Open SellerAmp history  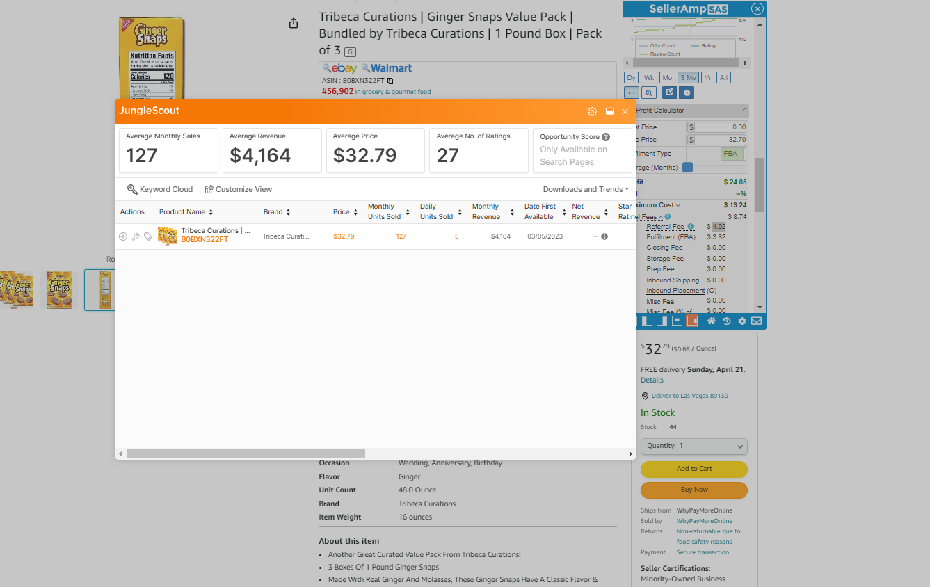[727, 321]
